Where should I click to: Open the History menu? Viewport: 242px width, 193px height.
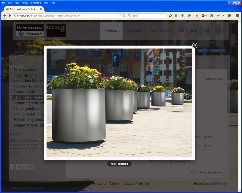(x=25, y=3)
